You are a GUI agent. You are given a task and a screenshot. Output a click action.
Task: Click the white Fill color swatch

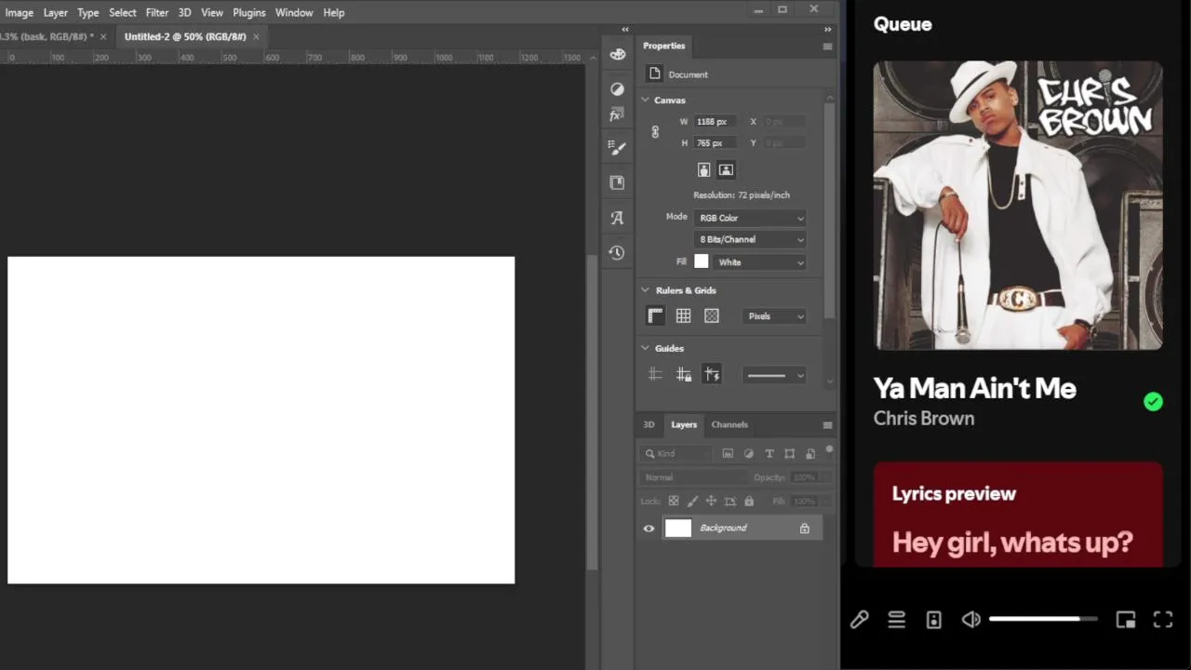click(702, 262)
